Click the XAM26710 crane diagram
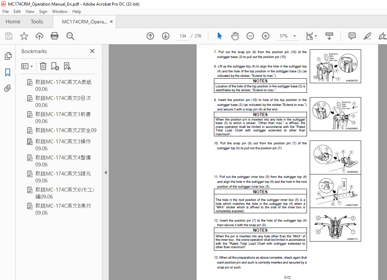This screenshot has height=280, width=387. [x=335, y=225]
